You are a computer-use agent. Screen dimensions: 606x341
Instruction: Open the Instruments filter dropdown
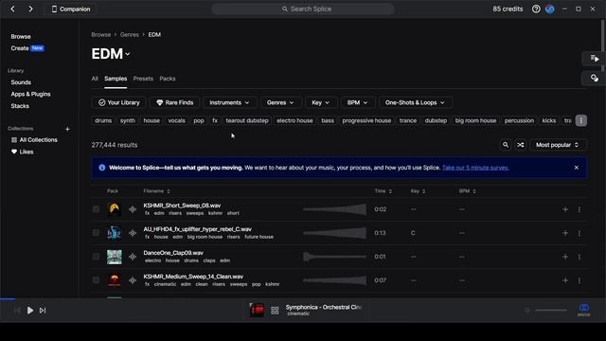pos(229,102)
